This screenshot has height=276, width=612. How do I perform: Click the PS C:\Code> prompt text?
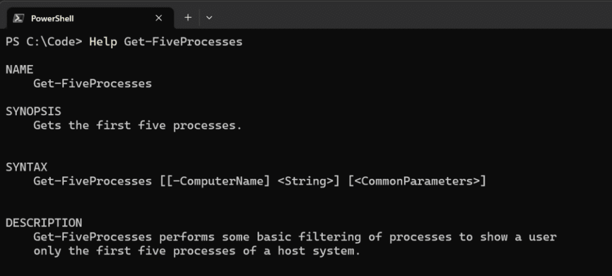pos(44,42)
